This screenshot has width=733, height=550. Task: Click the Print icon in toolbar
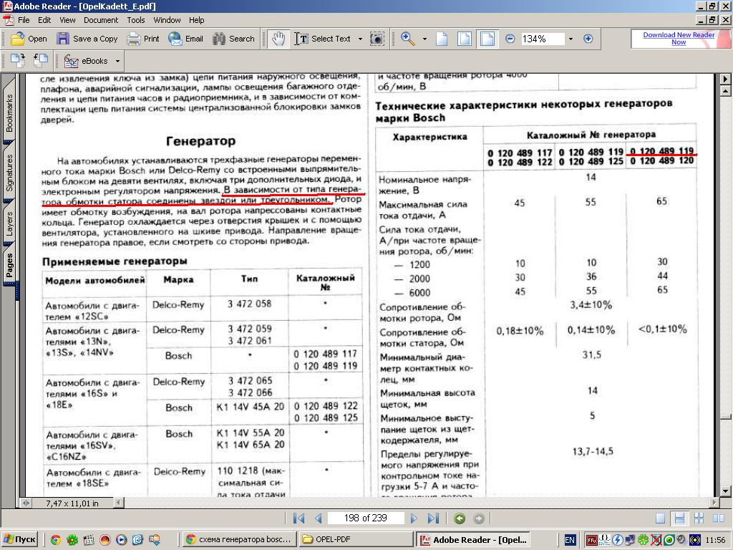tap(143, 39)
